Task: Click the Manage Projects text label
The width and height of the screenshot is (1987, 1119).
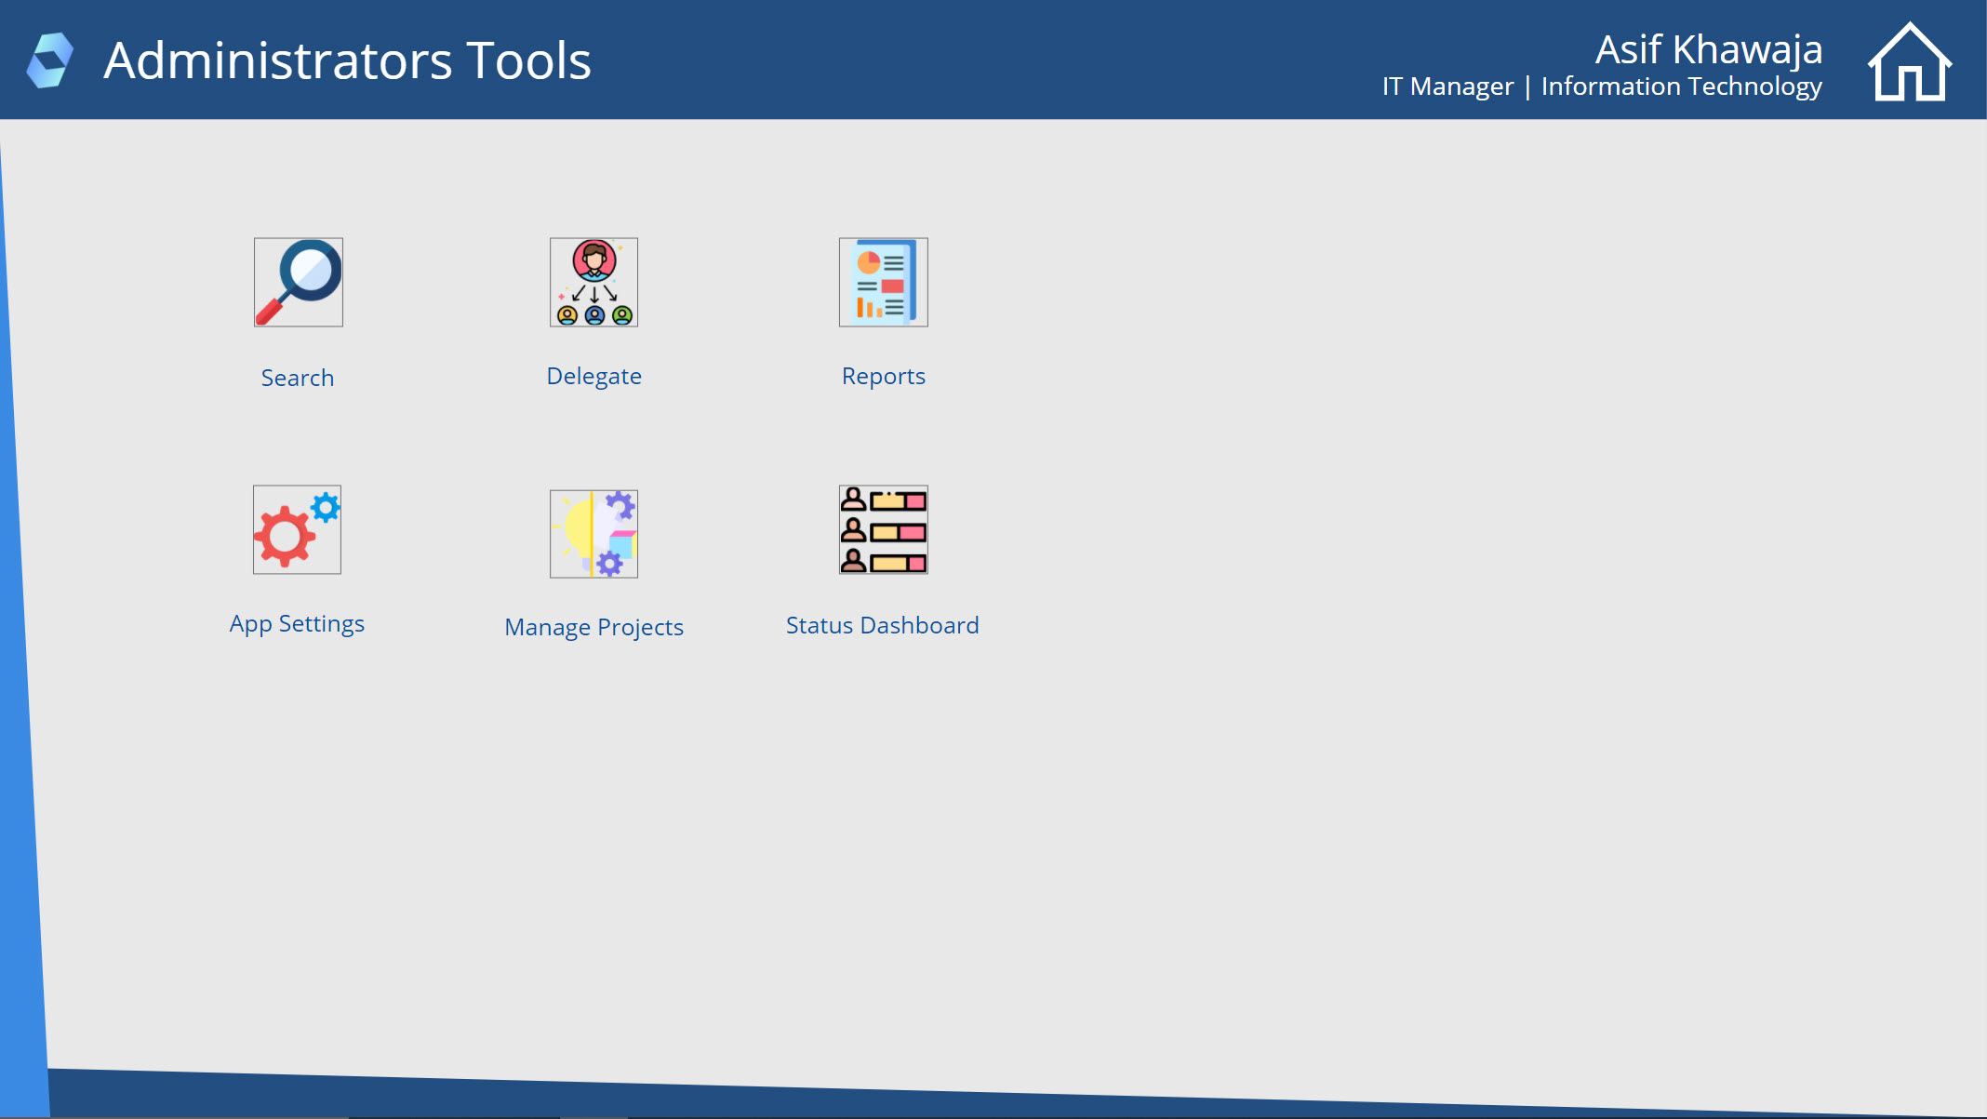Action: click(593, 627)
